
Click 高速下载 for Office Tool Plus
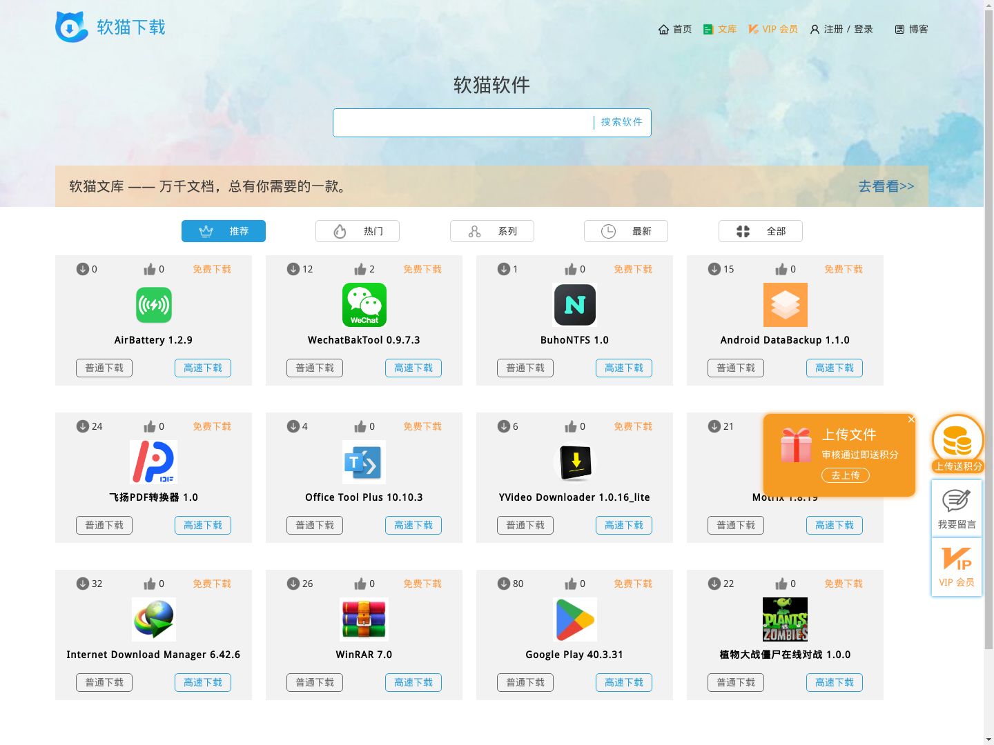click(x=413, y=526)
